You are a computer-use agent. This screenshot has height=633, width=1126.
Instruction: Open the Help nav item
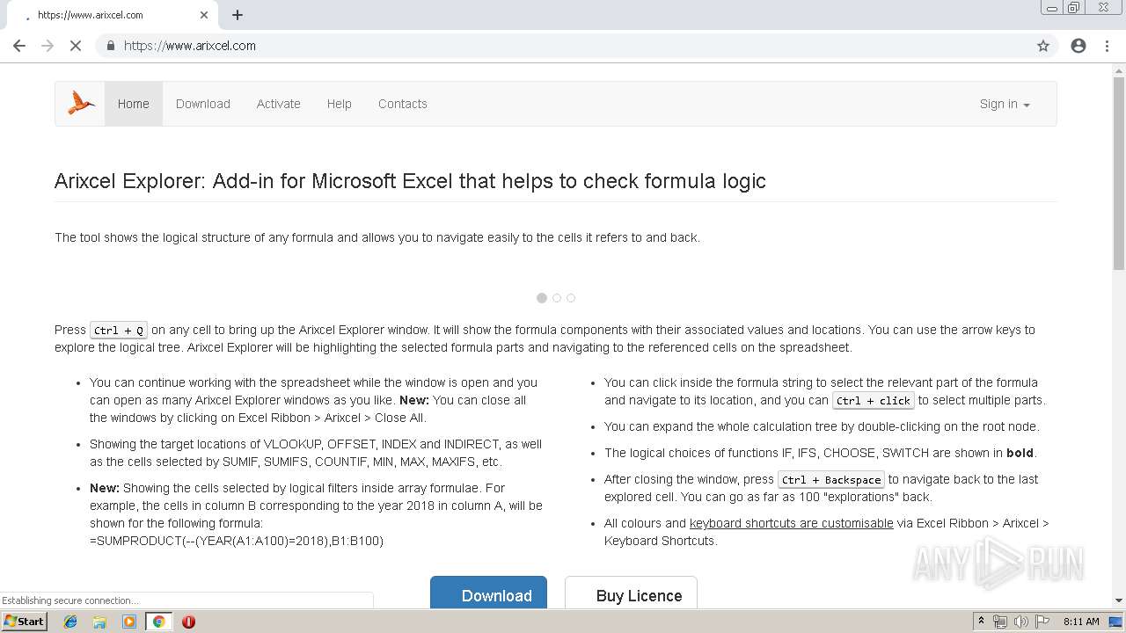pyautogui.click(x=340, y=104)
